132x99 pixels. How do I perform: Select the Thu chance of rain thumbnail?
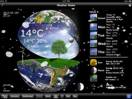[94, 52]
